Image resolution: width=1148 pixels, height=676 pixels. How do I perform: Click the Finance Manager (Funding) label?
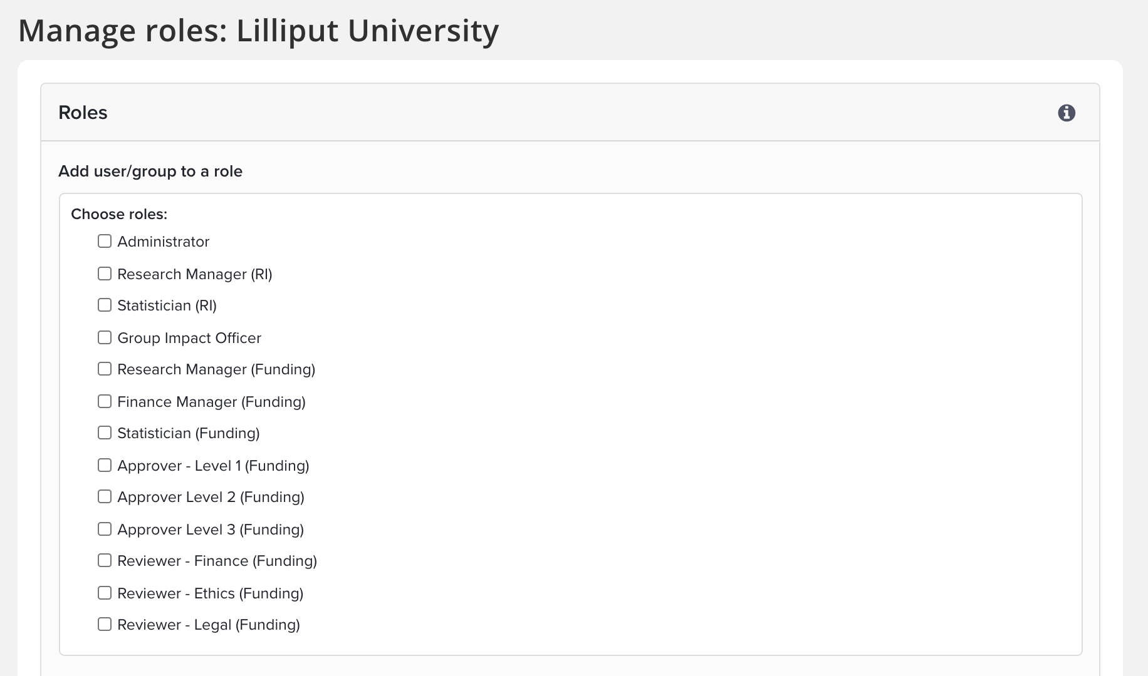(x=211, y=402)
